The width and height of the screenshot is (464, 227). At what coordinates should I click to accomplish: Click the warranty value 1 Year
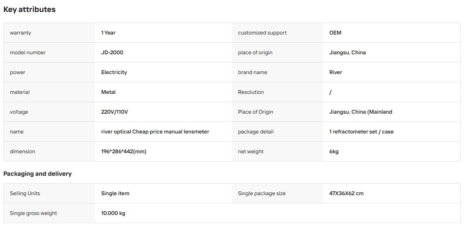pyautogui.click(x=108, y=33)
